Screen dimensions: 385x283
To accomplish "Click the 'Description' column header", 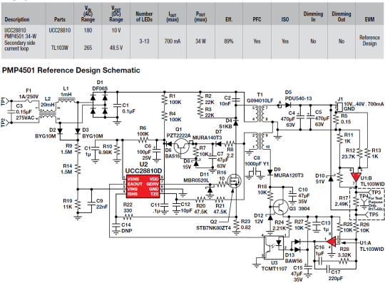I will 17,19.
